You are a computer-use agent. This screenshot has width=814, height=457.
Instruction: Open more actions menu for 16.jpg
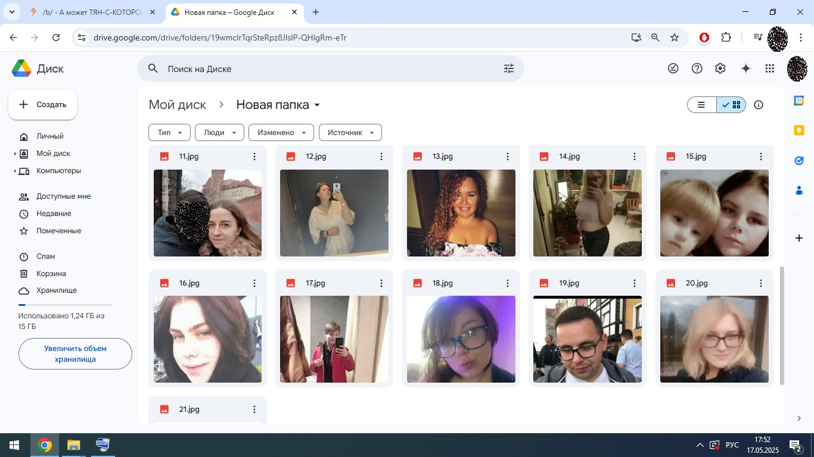[254, 283]
